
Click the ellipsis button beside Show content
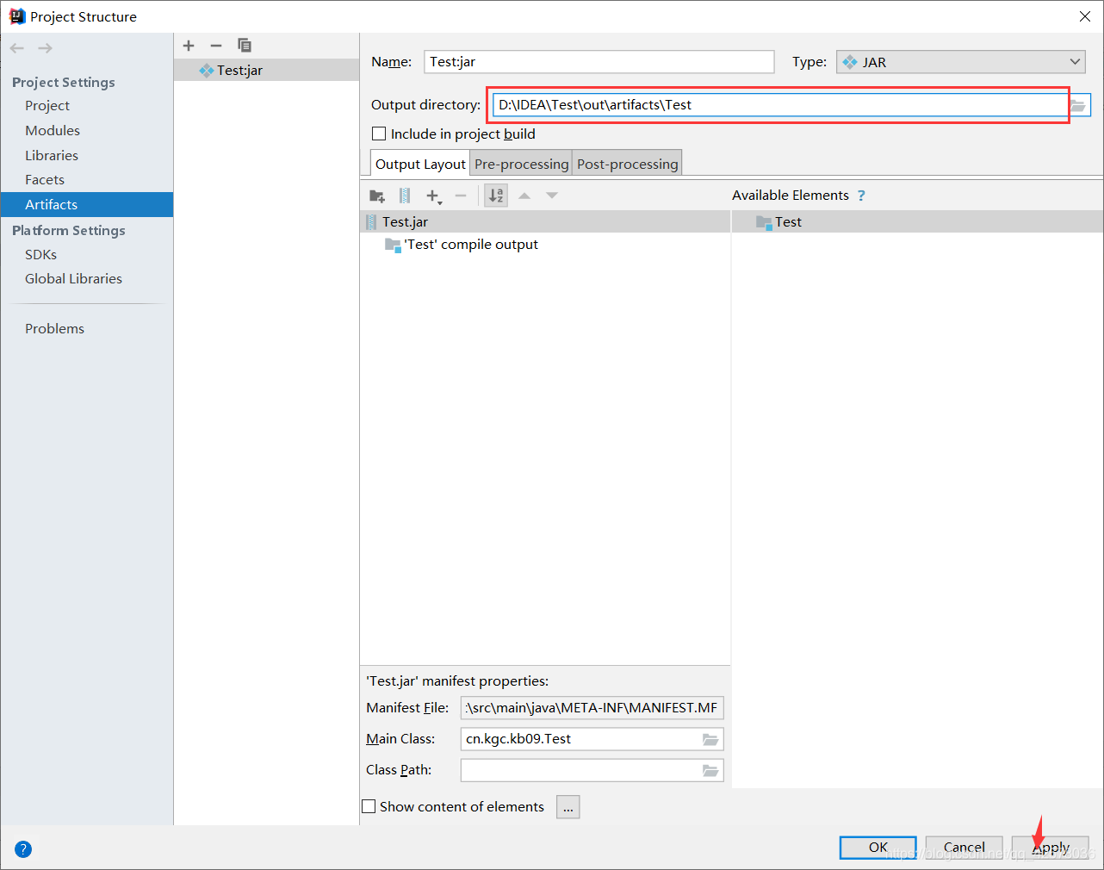tap(568, 807)
